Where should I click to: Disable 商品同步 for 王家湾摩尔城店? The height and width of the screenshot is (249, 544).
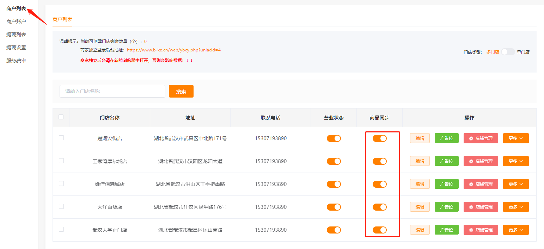coord(379,161)
